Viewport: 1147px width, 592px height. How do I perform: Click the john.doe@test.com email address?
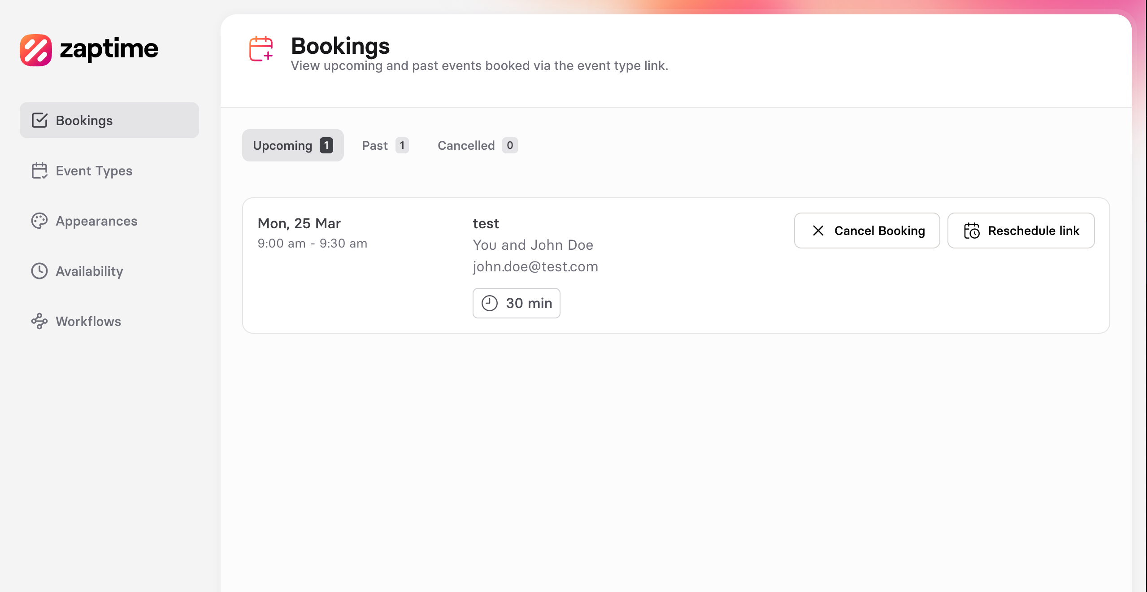click(x=535, y=266)
